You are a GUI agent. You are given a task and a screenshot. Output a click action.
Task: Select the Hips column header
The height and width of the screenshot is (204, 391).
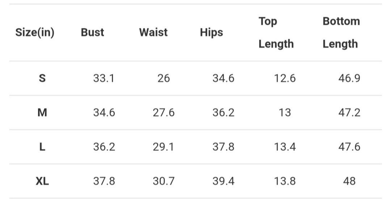tap(211, 32)
